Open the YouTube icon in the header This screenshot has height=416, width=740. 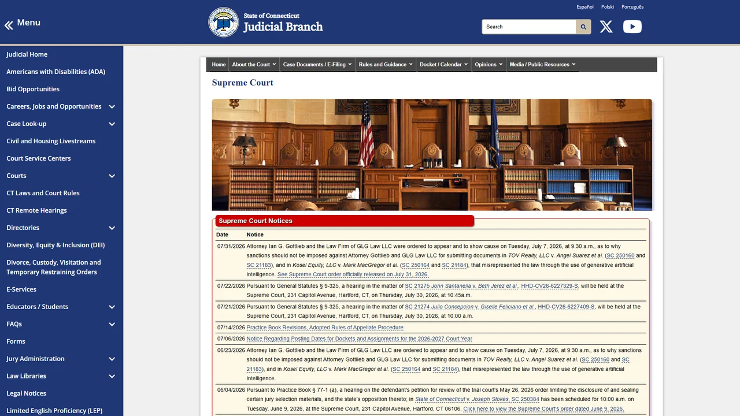[x=632, y=27]
